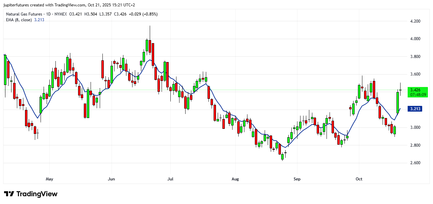This screenshot has height=204, width=433.
Task: Click the blue 3.213 EMA axis label
Action: pos(415,109)
